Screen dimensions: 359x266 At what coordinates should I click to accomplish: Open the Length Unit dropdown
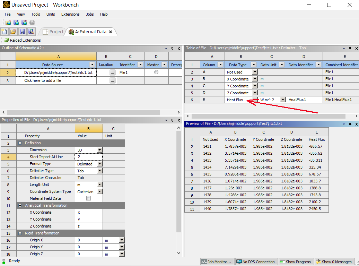(99, 185)
